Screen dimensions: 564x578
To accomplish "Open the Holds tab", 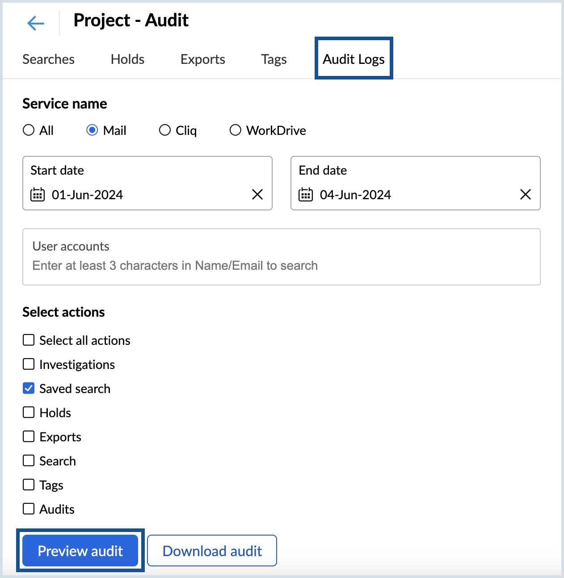I will pyautogui.click(x=127, y=59).
